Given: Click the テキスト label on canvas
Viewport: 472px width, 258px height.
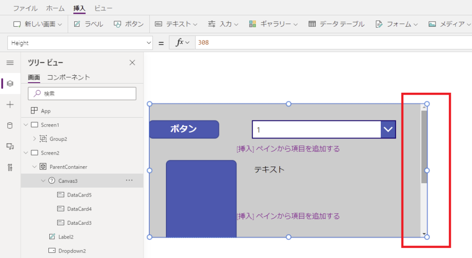Looking at the screenshot, I should 269,169.
